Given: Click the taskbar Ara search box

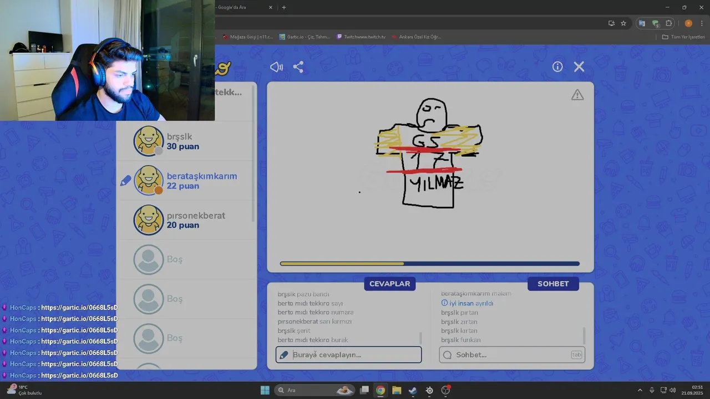Looking at the screenshot, I should pyautogui.click(x=315, y=390).
